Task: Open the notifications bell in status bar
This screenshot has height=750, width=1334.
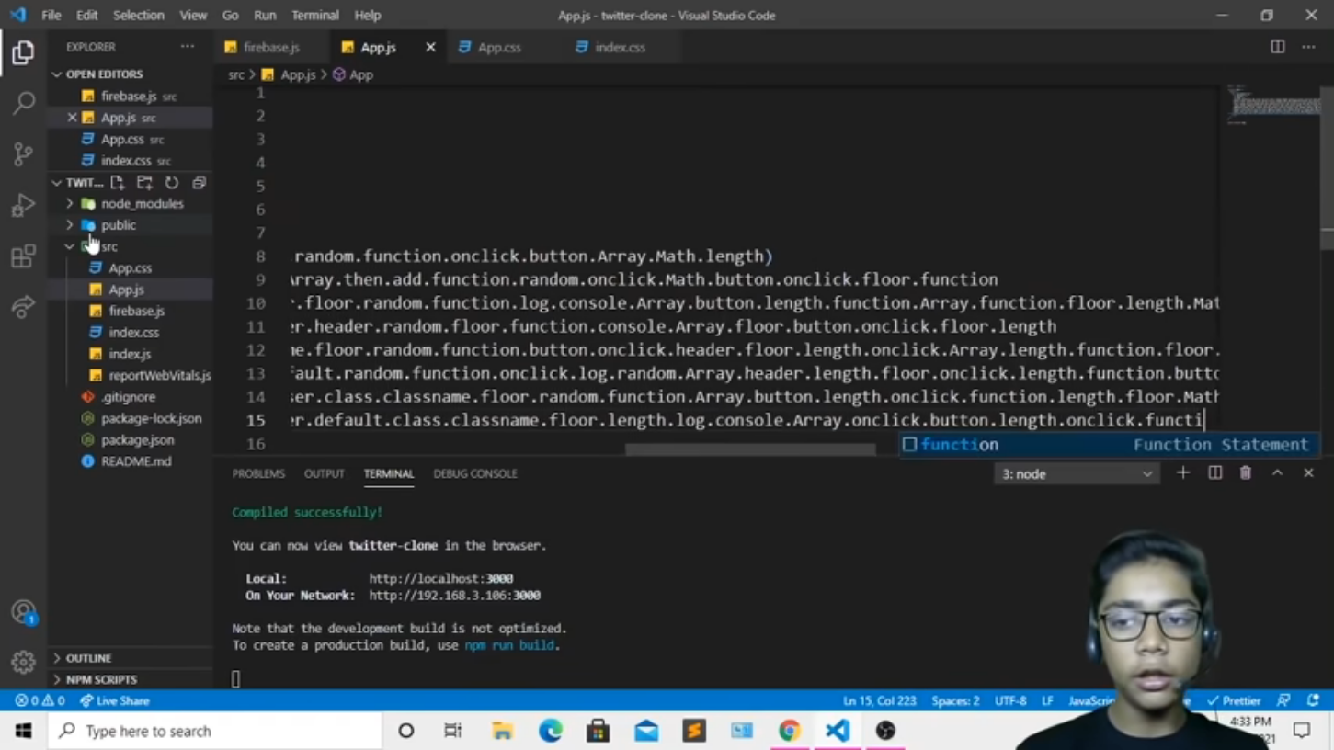Action: tap(1313, 700)
